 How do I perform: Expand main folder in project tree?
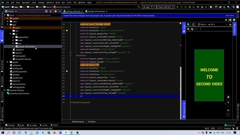click(13, 40)
